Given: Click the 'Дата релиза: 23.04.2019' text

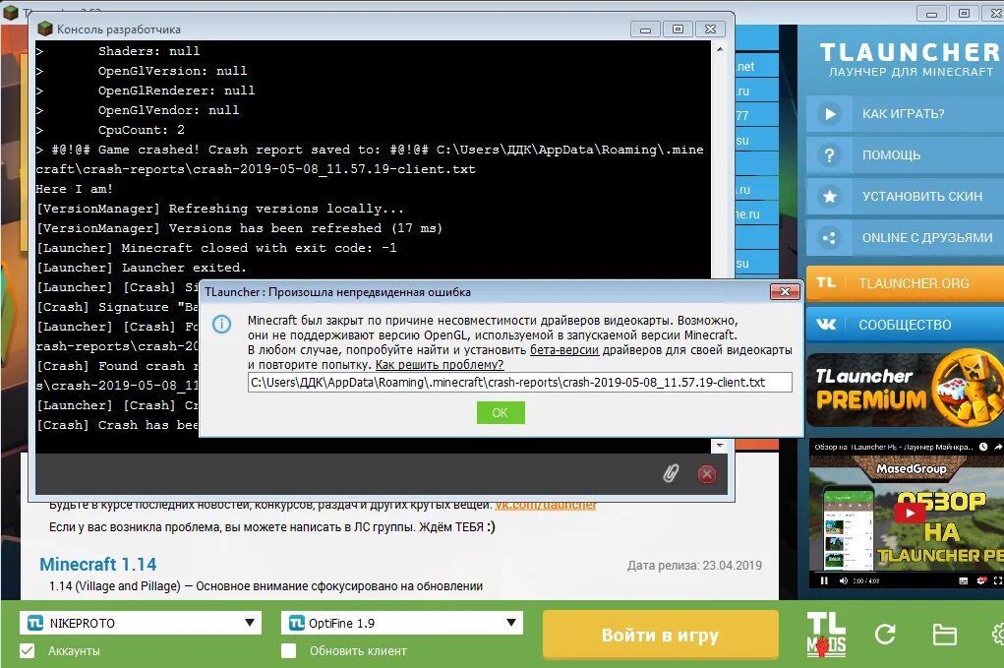Looking at the screenshot, I should 694,566.
